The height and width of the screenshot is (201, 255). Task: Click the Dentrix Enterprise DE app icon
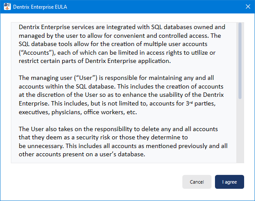pyautogui.click(x=7, y=7)
